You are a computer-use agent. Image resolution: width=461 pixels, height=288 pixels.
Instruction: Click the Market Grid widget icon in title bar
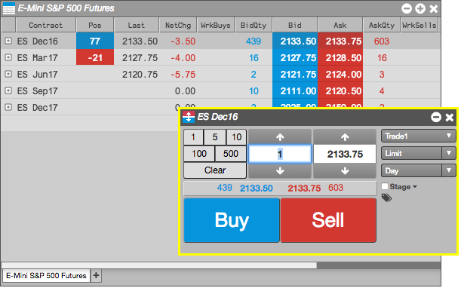(8, 8)
